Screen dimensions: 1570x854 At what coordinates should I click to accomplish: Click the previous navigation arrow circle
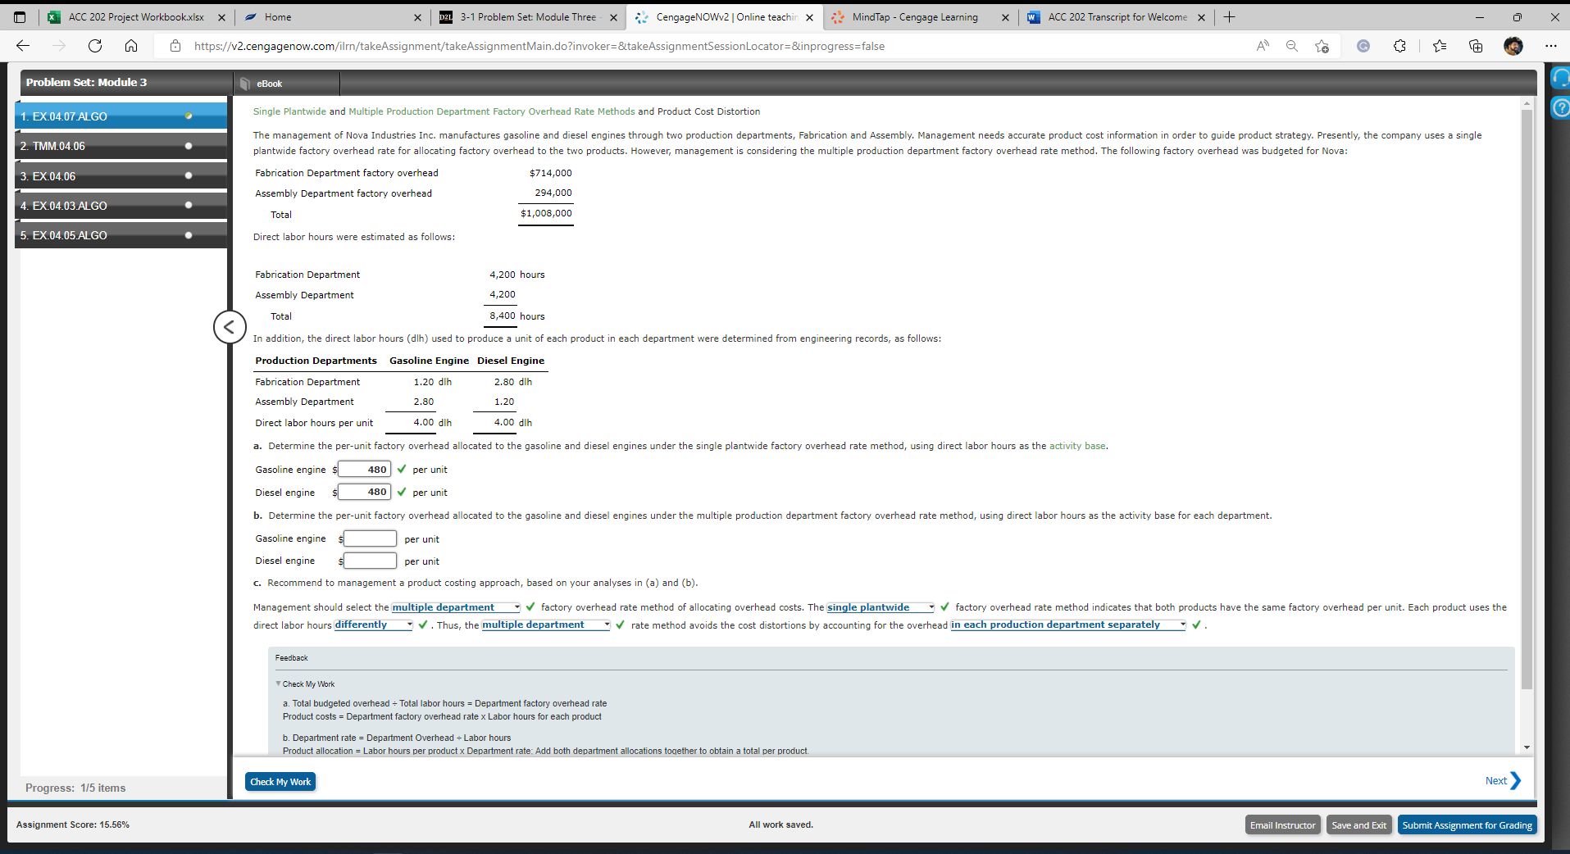click(230, 327)
